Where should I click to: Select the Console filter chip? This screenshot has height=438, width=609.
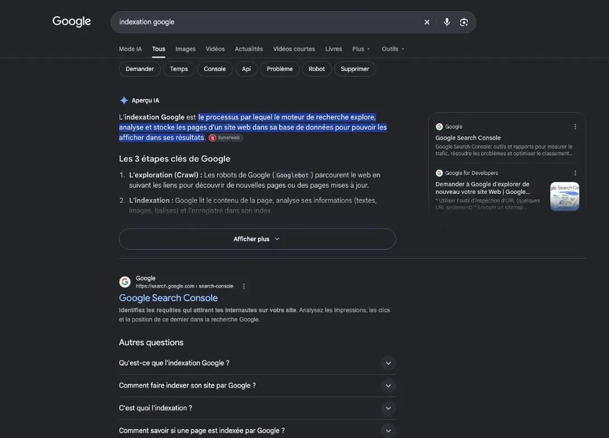[x=215, y=69]
